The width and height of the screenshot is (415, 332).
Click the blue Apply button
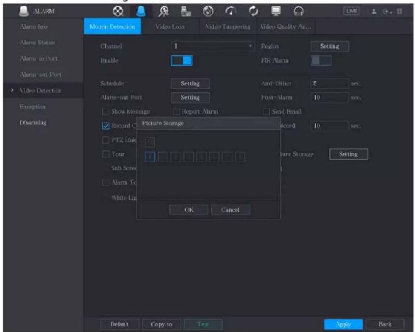[x=343, y=324]
